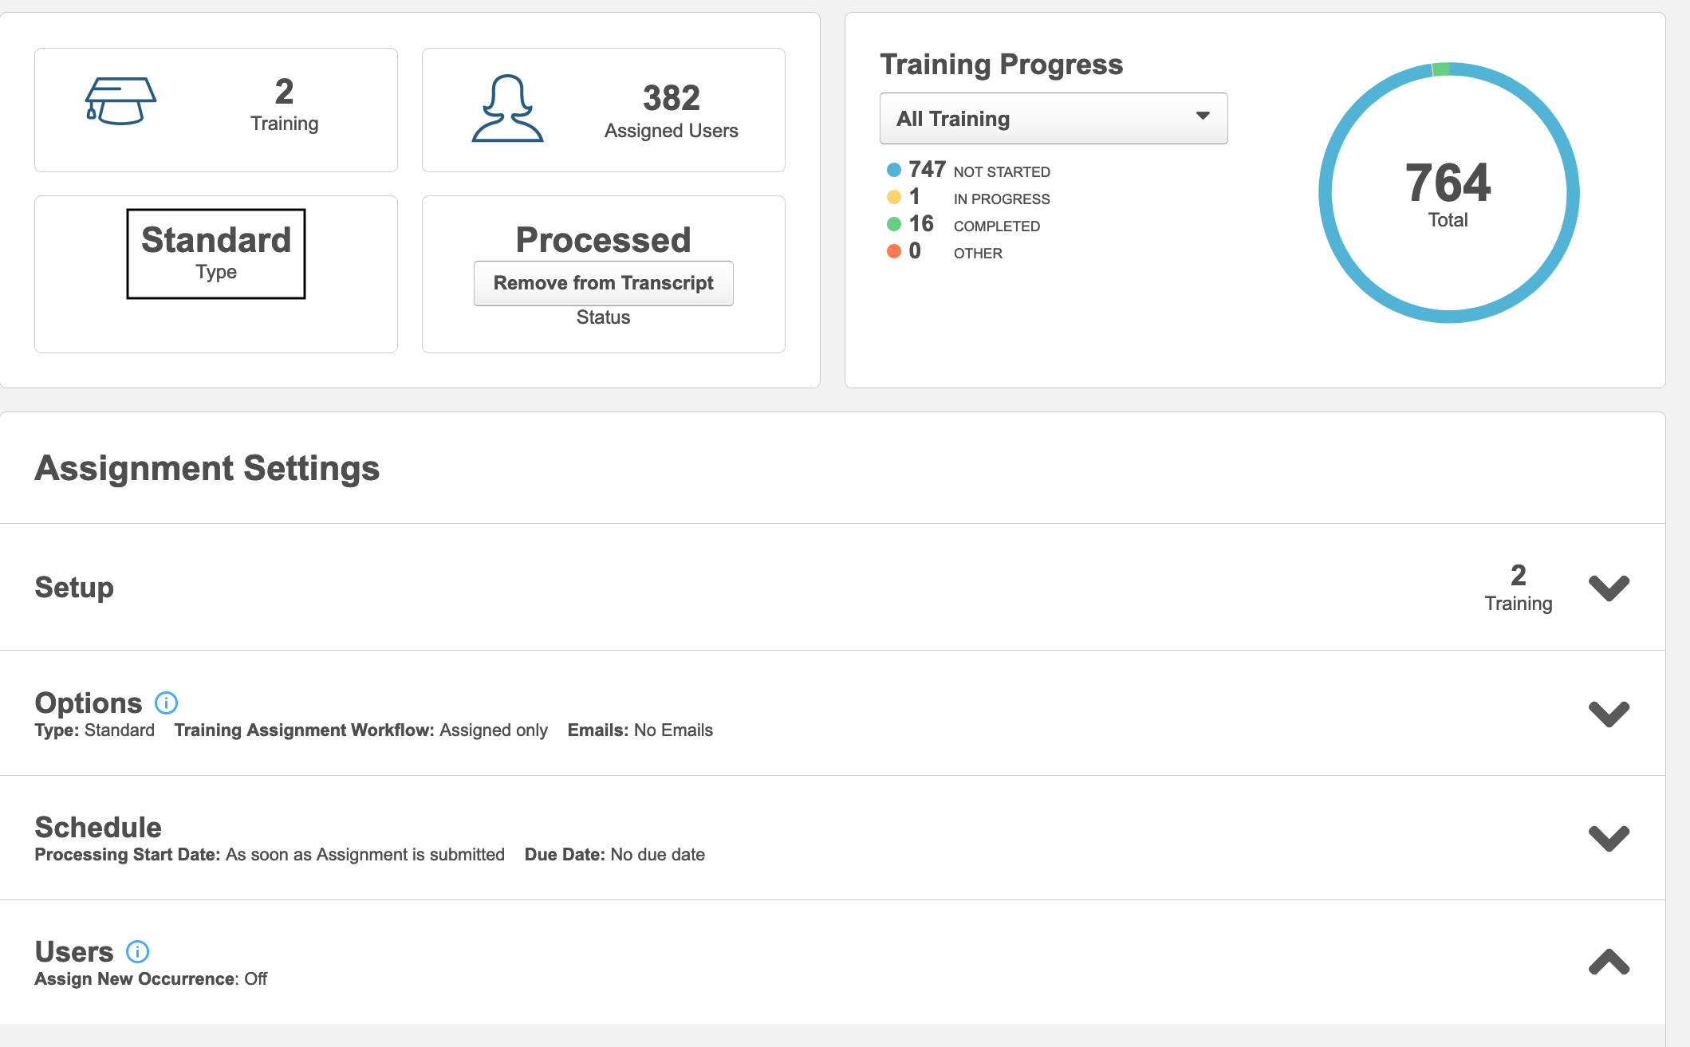The height and width of the screenshot is (1047, 1690).
Task: Click the Processed status label
Action: (x=603, y=238)
